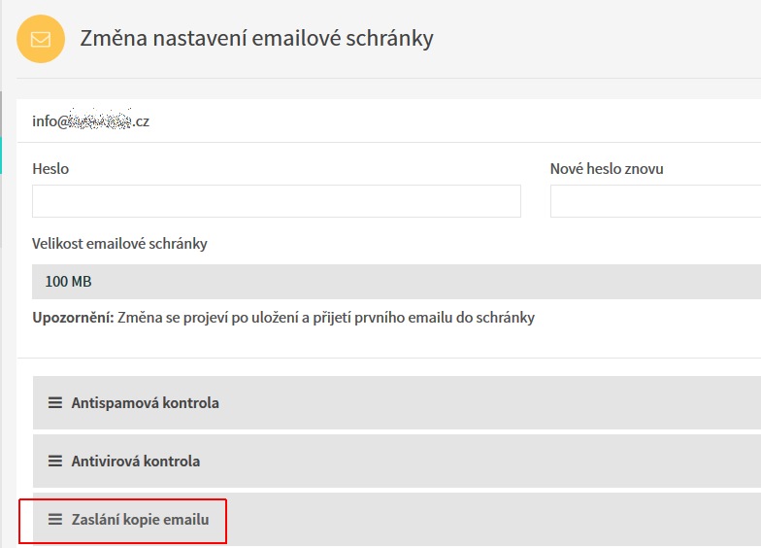Click the Heslo field label

(50, 169)
